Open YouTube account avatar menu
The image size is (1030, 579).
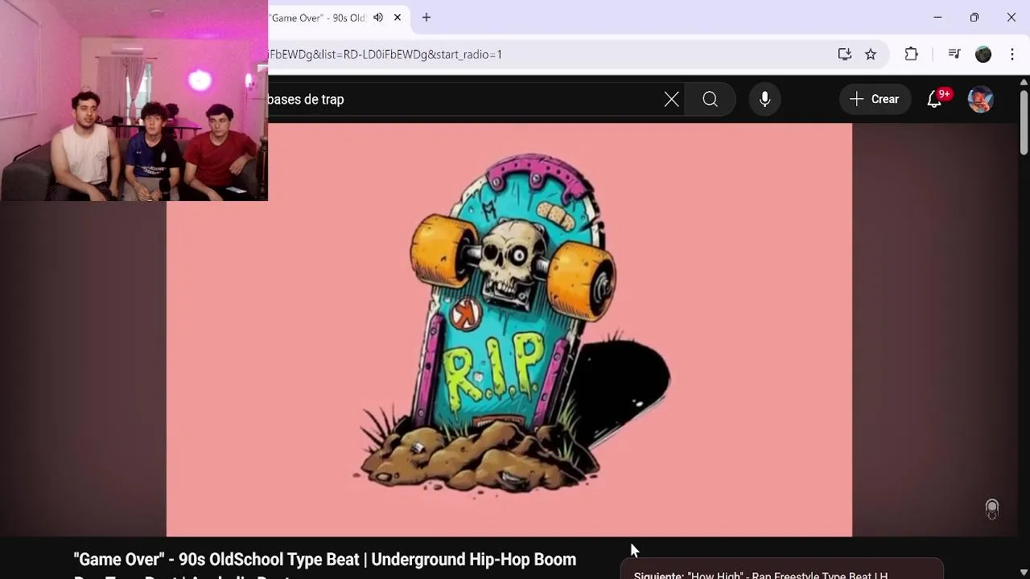coord(980,100)
